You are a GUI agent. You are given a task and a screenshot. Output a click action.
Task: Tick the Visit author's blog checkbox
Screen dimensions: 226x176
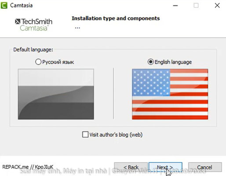tap(85, 135)
